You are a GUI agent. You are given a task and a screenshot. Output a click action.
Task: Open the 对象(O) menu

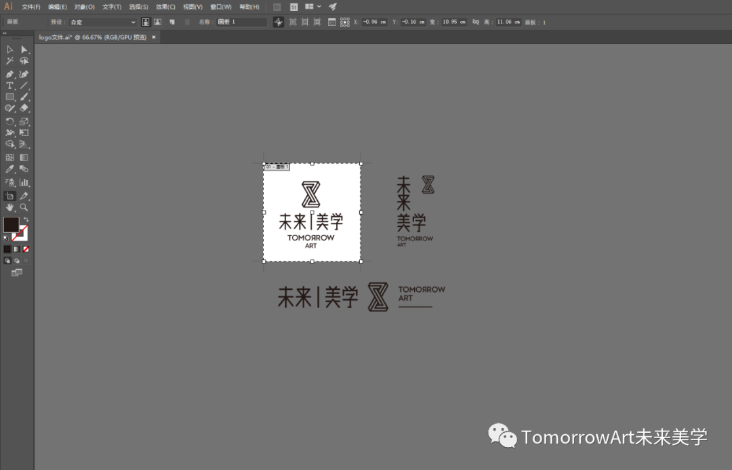point(85,7)
